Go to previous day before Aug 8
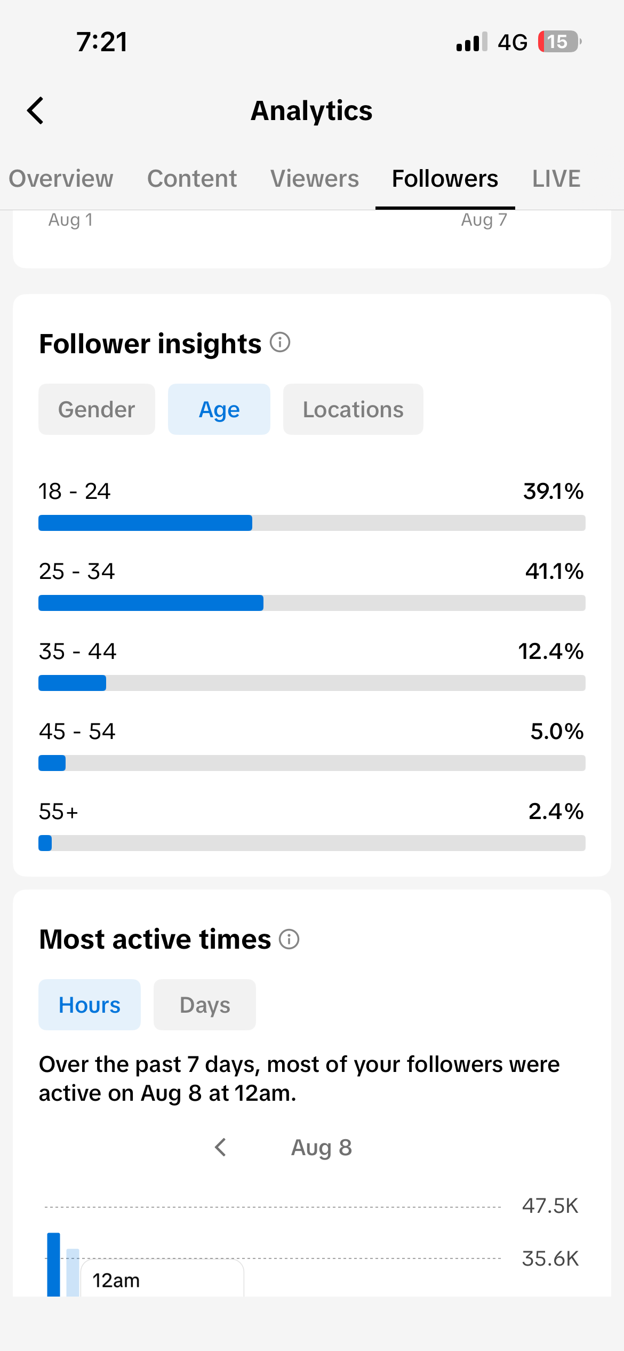This screenshot has width=624, height=1351. (x=221, y=1147)
